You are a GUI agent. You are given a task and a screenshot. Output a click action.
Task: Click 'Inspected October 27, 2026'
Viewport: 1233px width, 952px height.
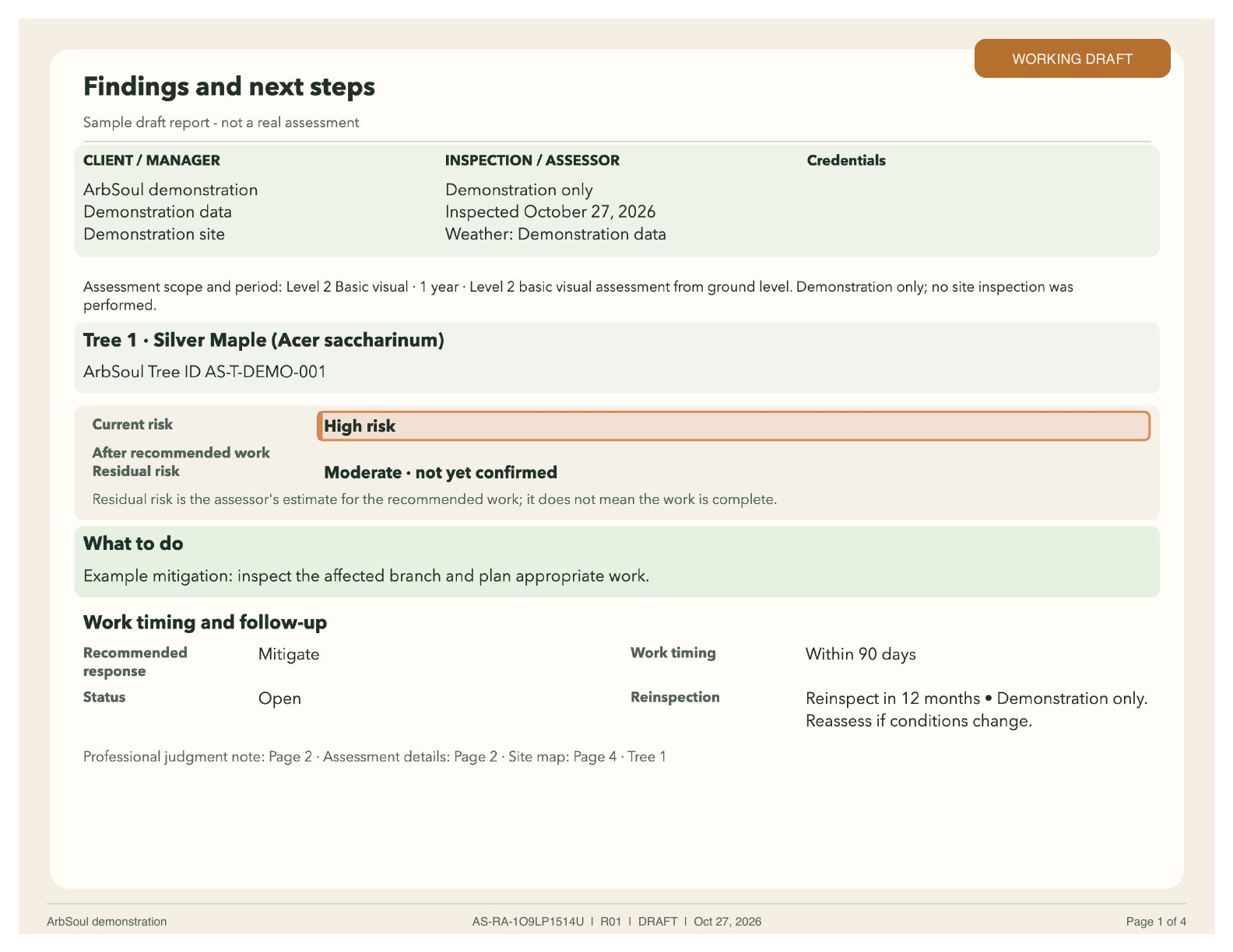point(550,212)
